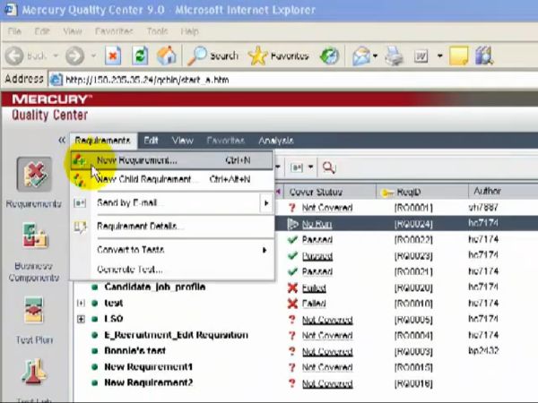The height and width of the screenshot is (403, 538).
Task: Stop page loading with the red X icon
Action: 113,56
